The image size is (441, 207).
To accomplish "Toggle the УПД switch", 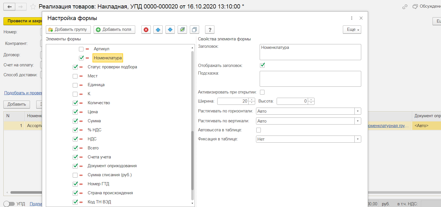I will coord(9,204).
